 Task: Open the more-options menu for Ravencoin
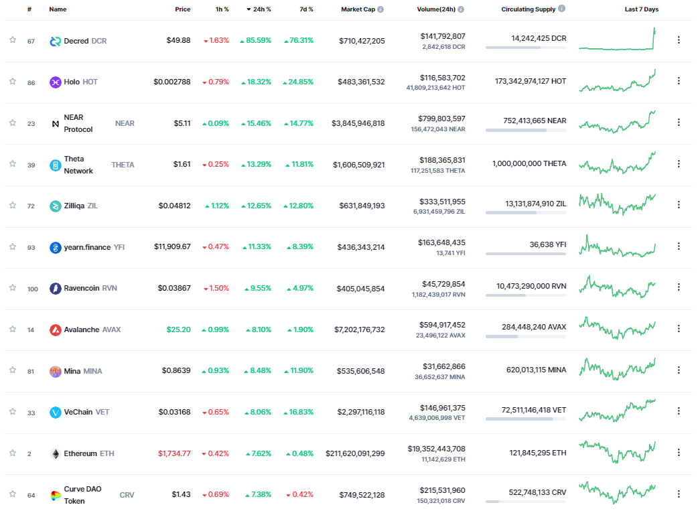pos(679,287)
